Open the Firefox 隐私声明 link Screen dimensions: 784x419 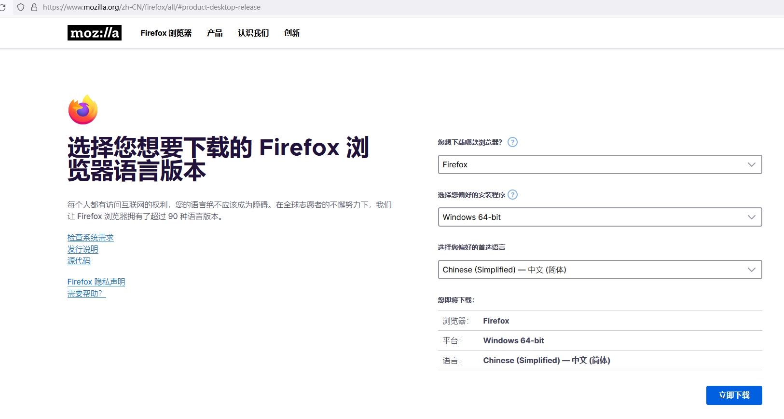click(x=96, y=282)
